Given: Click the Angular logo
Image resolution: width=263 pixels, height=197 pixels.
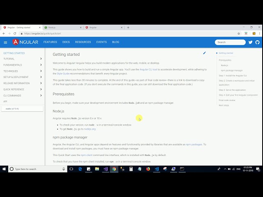Looking at the screenshot, I should tap(25, 42).
